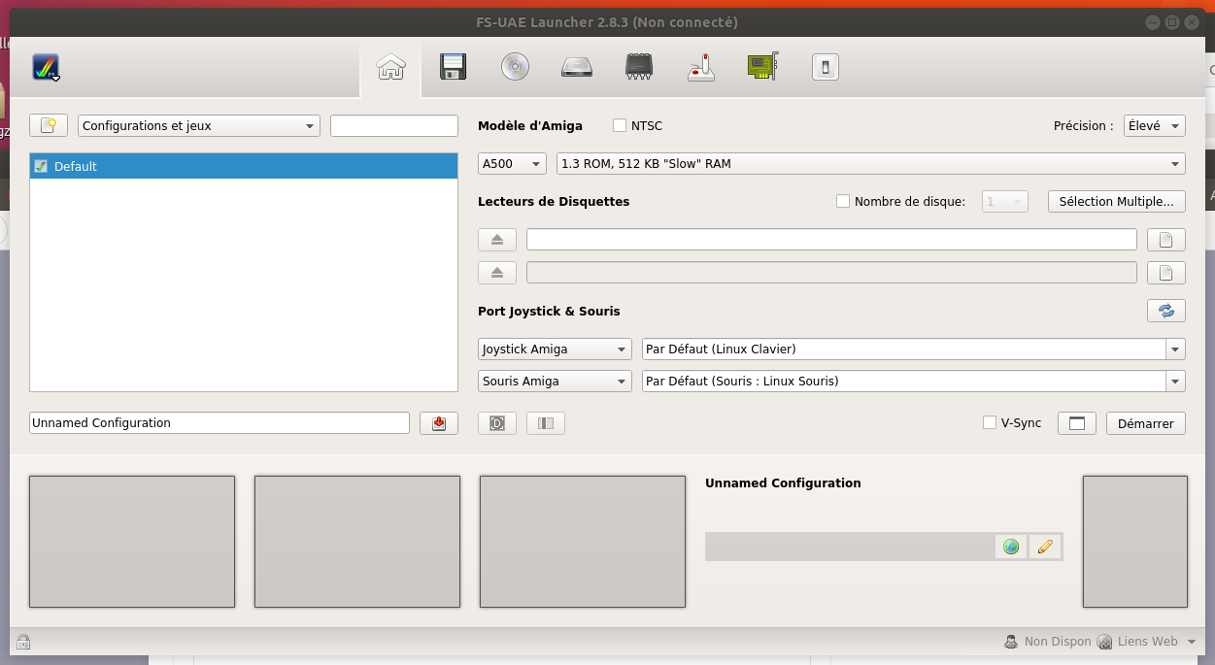Change the A500 Amiga model dropdown
This screenshot has height=665, width=1215.
point(512,164)
